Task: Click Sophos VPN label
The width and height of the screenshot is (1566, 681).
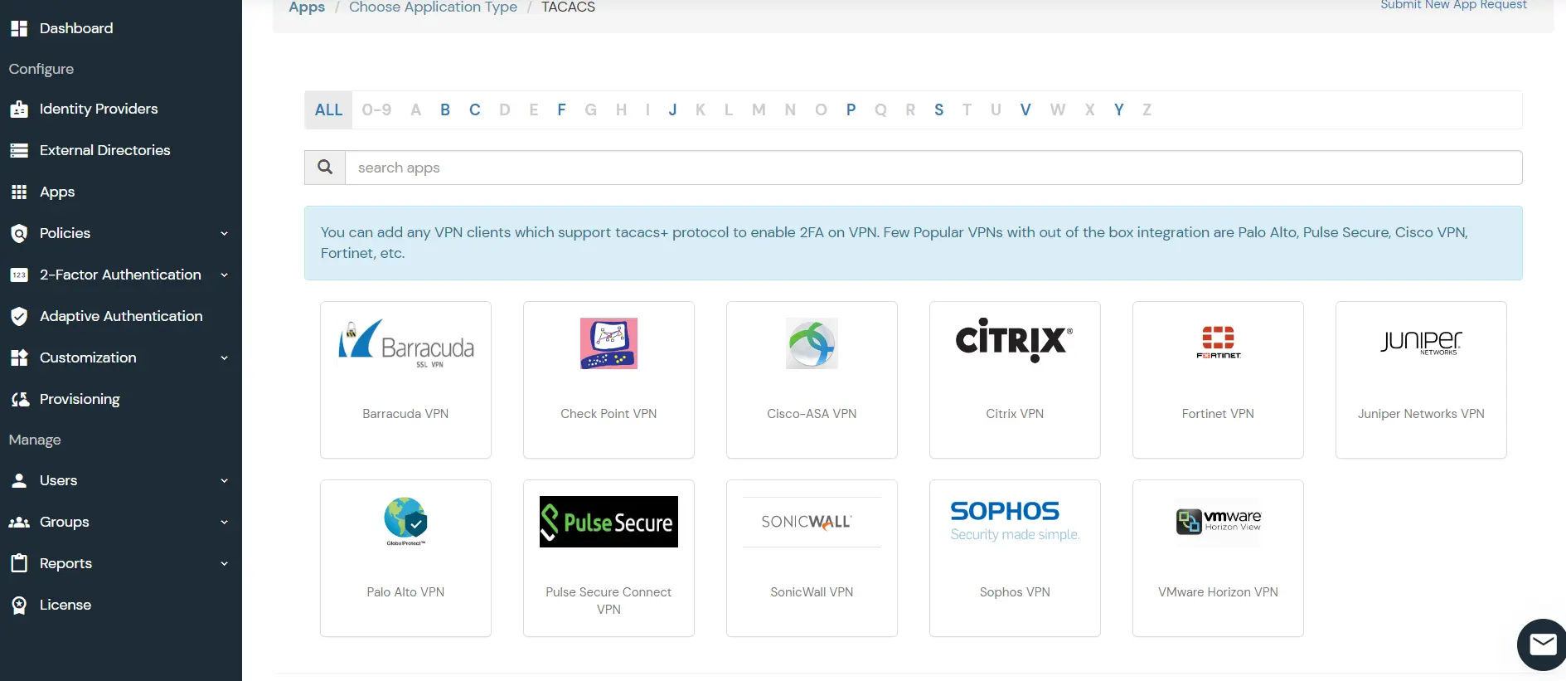Action: pos(1015,592)
